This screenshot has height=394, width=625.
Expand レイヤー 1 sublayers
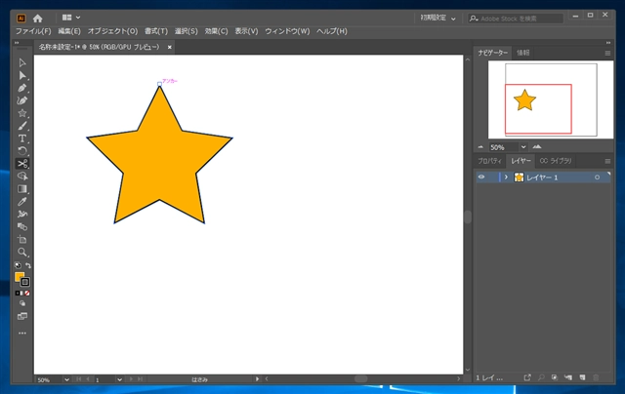pos(506,177)
